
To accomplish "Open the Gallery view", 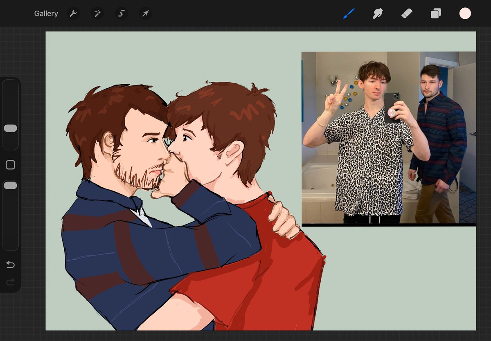I will pos(46,13).
